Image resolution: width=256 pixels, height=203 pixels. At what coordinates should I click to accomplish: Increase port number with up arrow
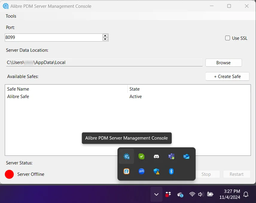coord(105,36)
